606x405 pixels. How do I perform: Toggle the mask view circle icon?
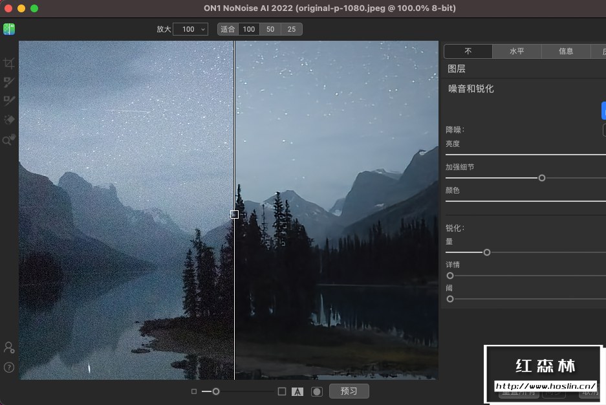coord(316,392)
